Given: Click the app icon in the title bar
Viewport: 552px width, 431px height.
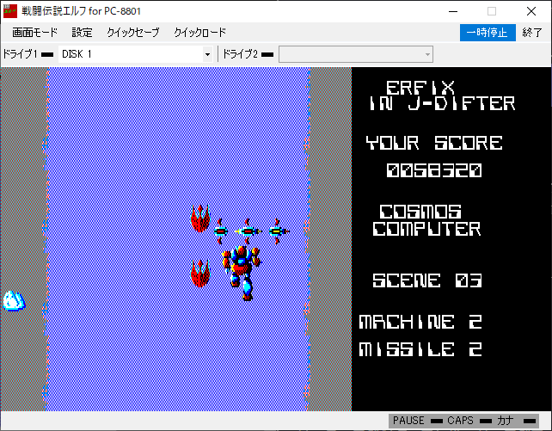Looking at the screenshot, I should click(x=10, y=11).
